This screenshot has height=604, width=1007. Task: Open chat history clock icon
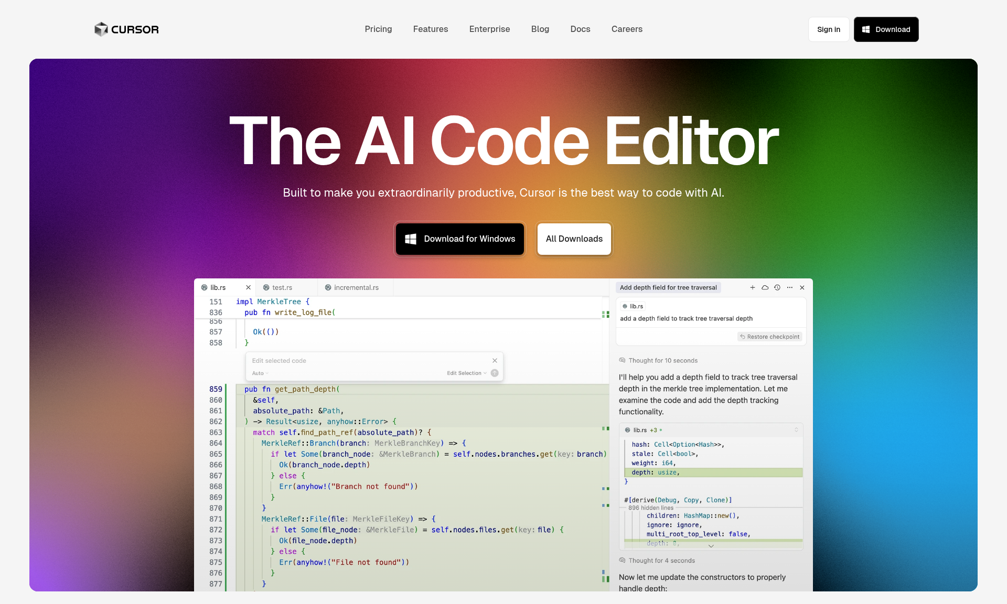pyautogui.click(x=777, y=287)
